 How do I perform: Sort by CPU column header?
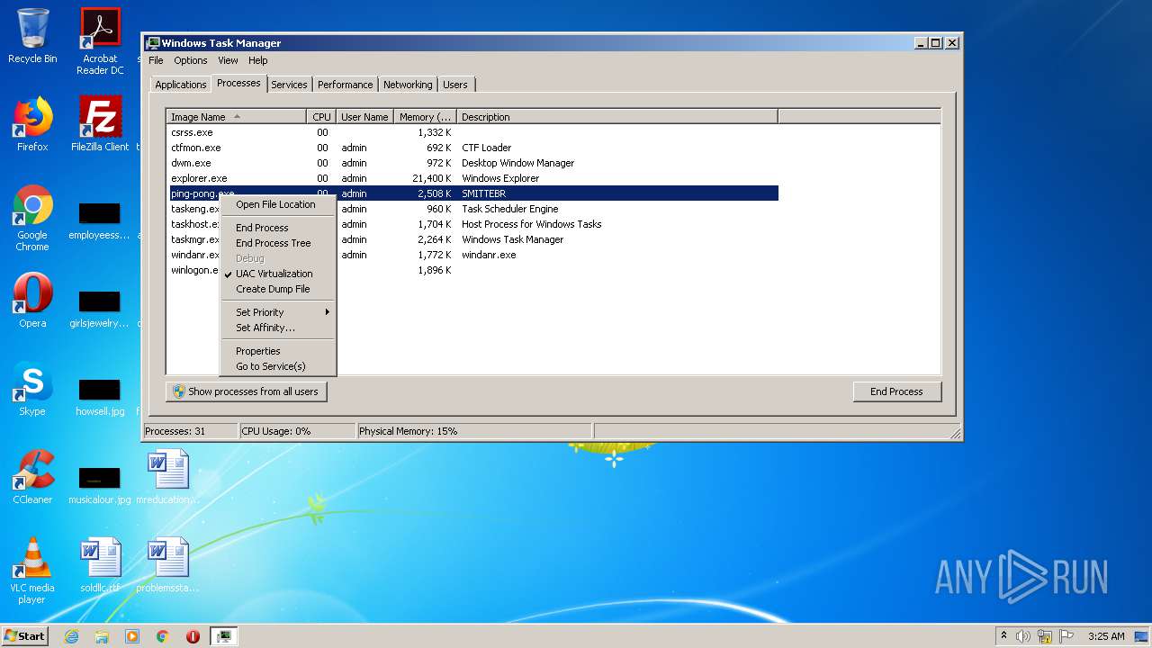[321, 117]
